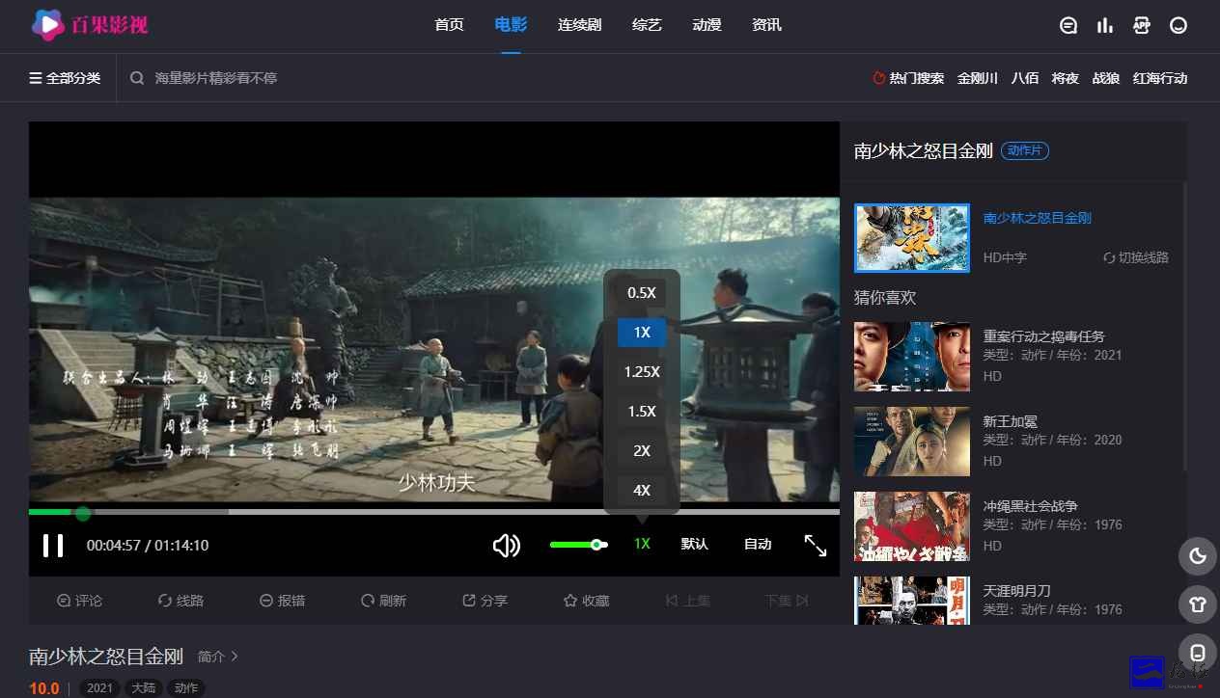Screen dimensions: 1220x698
Task: Open the ranking chart icon
Action: (1105, 26)
